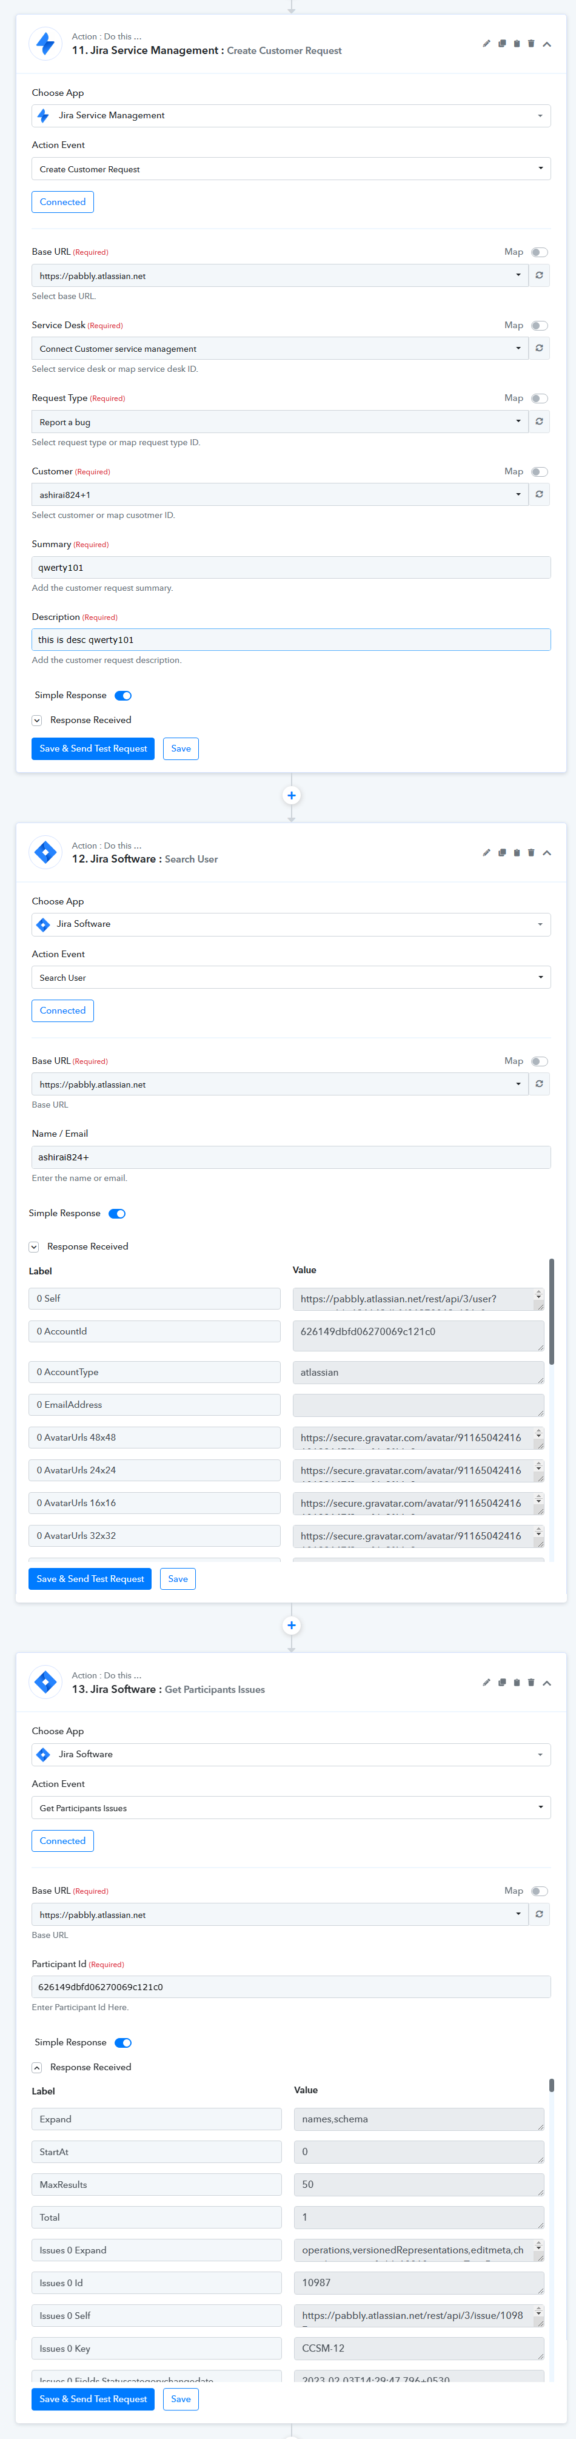Refresh the Service Desk field list
The image size is (576, 2439).
tap(539, 348)
